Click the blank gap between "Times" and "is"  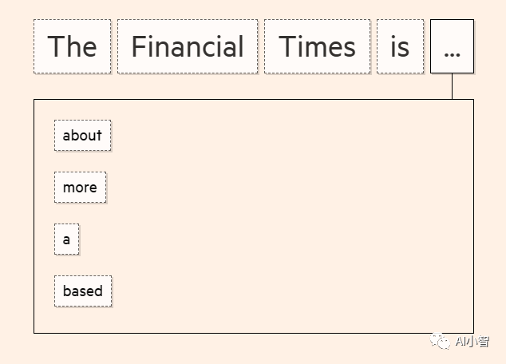(374, 46)
